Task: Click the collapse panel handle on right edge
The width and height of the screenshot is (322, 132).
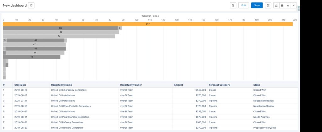Action: click(298, 8)
